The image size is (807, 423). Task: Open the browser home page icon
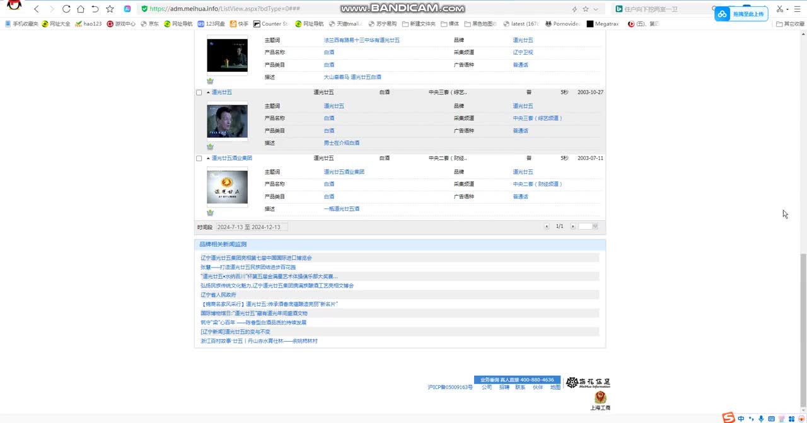81,9
